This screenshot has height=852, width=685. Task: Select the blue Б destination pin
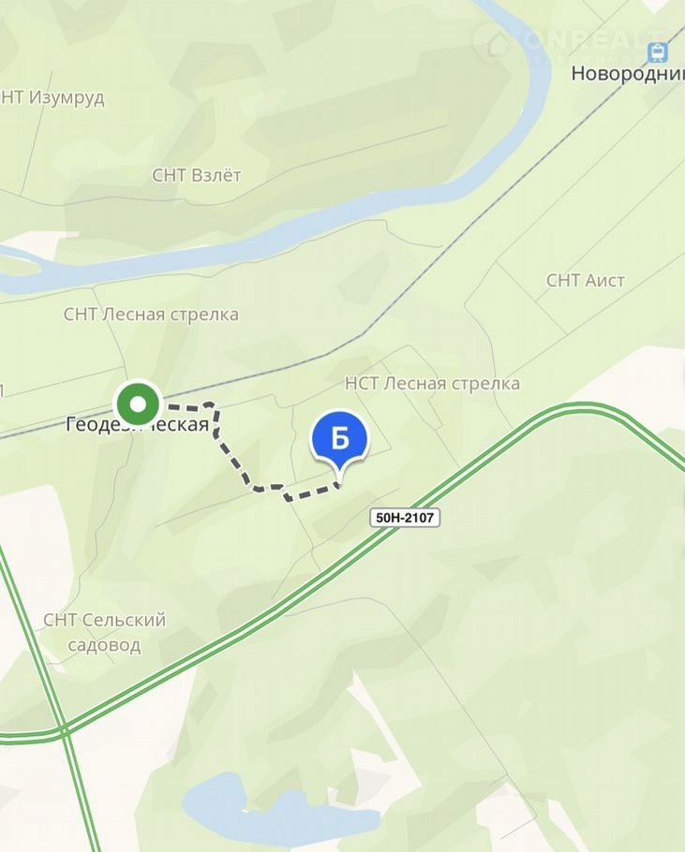339,438
